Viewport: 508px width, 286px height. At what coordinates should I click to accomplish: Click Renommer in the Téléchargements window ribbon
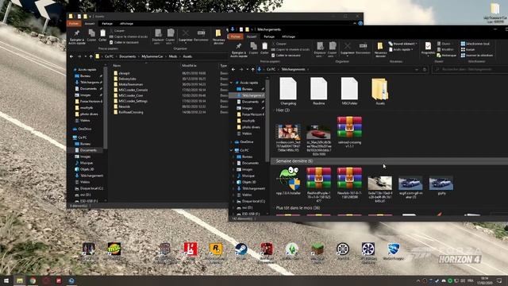pyautogui.click(x=363, y=48)
